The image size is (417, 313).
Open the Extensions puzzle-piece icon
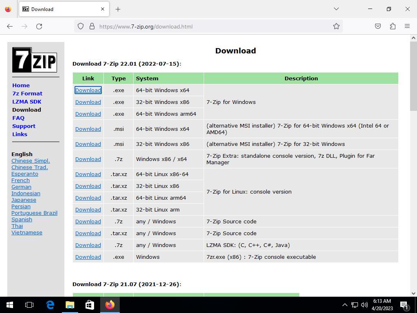(393, 26)
